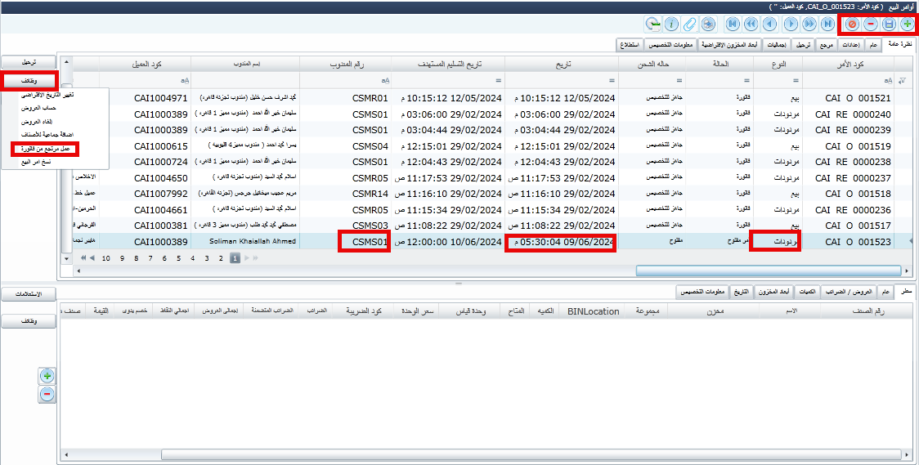Open the الكميات tab in lower panel

(x=806, y=291)
